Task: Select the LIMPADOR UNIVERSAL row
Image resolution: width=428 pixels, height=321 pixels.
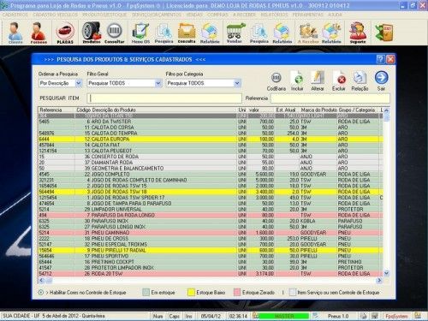Action: 211,210
